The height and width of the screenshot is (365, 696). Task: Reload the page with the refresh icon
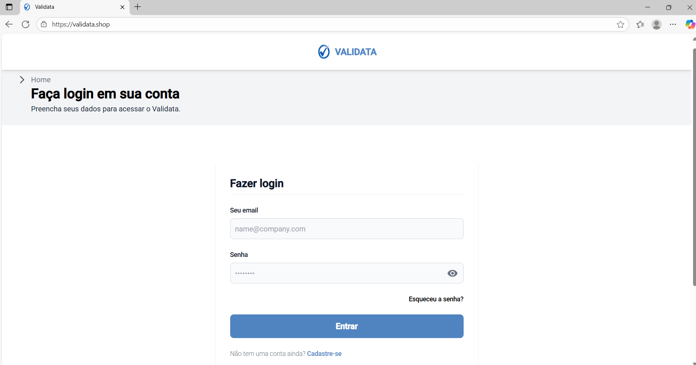25,24
